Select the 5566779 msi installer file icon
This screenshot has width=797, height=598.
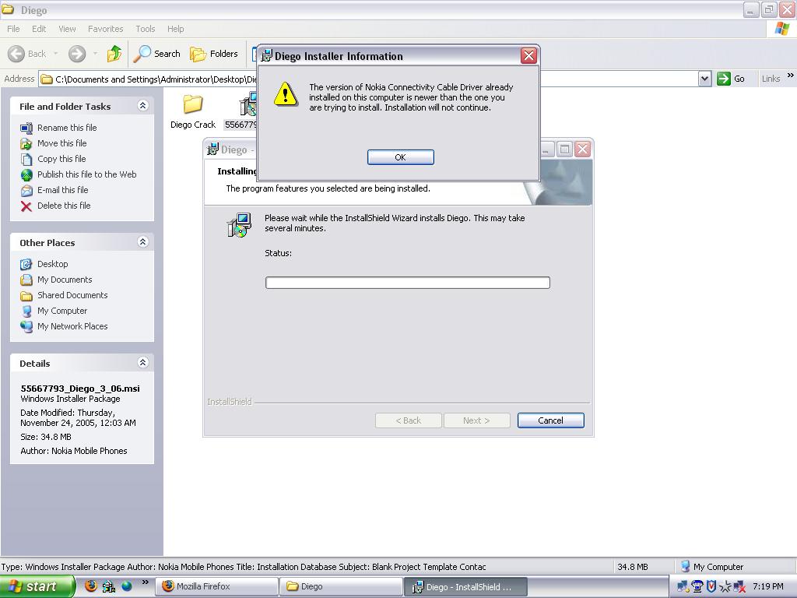248,104
